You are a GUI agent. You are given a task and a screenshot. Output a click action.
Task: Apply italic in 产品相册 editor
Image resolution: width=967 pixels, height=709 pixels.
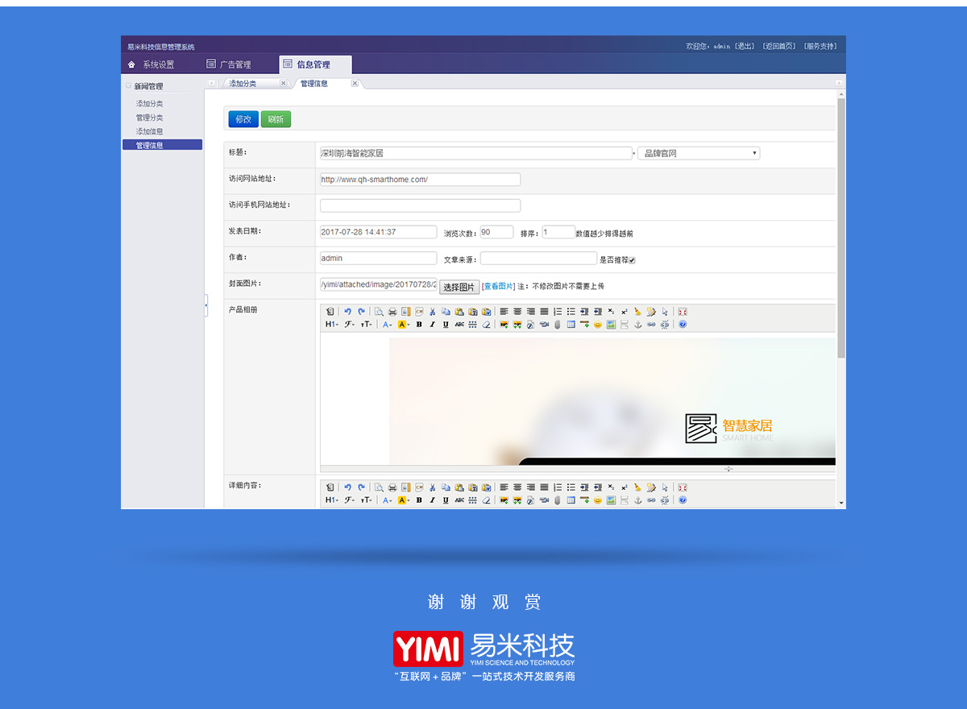pos(432,325)
